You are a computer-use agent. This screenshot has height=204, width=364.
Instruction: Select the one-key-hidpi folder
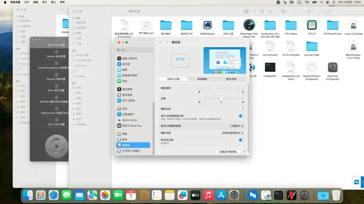click(x=311, y=46)
